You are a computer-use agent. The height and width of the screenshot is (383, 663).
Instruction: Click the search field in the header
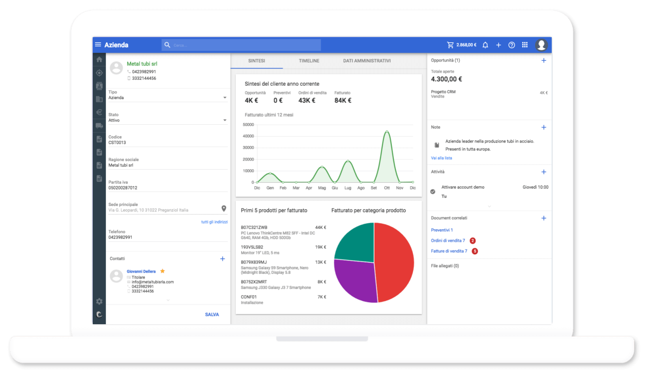241,45
